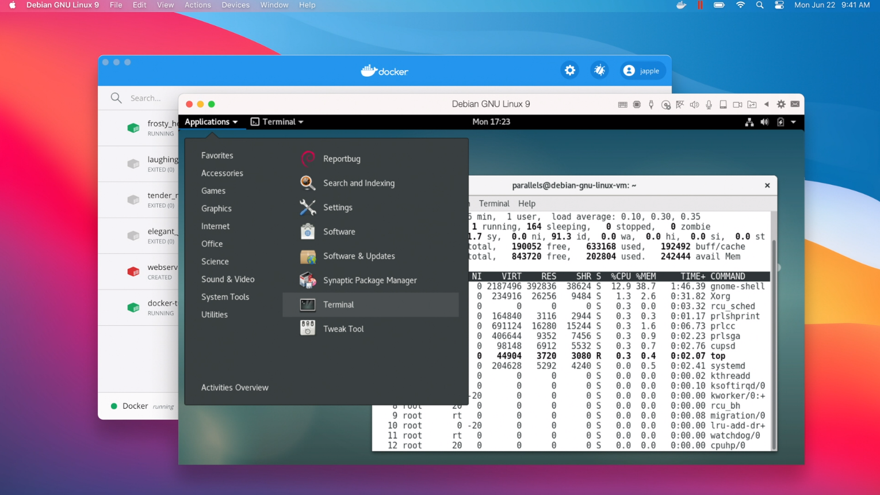Open the VM configuration gear icon
880x495 pixels.
click(x=780, y=104)
